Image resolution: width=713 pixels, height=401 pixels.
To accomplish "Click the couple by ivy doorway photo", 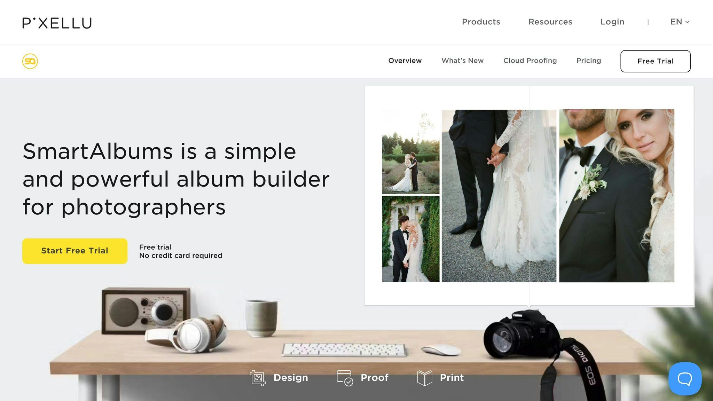I will point(411,239).
